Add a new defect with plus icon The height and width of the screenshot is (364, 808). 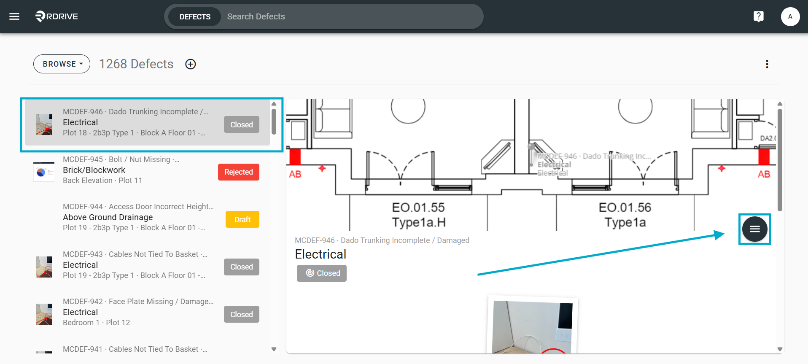191,64
